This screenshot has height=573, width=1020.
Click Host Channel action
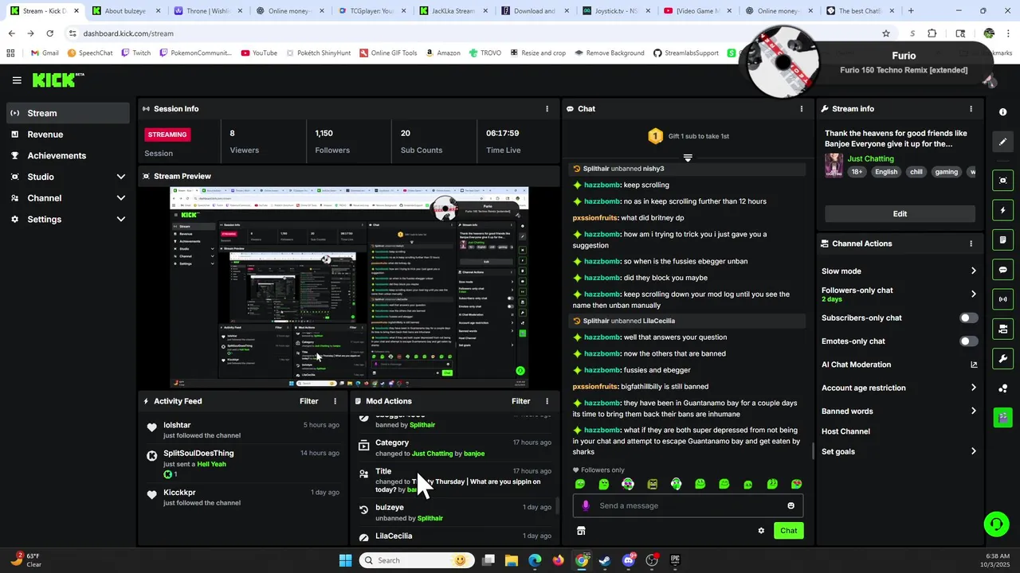(845, 431)
